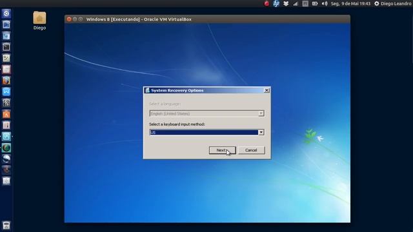This screenshot has width=413, height=232.
Task: Open the battery indicator menu
Action: tap(315, 4)
